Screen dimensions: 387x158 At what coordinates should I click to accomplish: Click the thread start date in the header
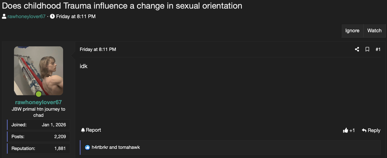point(76,16)
